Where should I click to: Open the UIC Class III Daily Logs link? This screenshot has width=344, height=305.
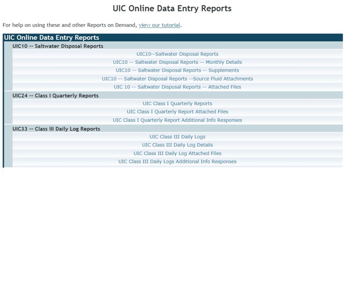(x=177, y=137)
